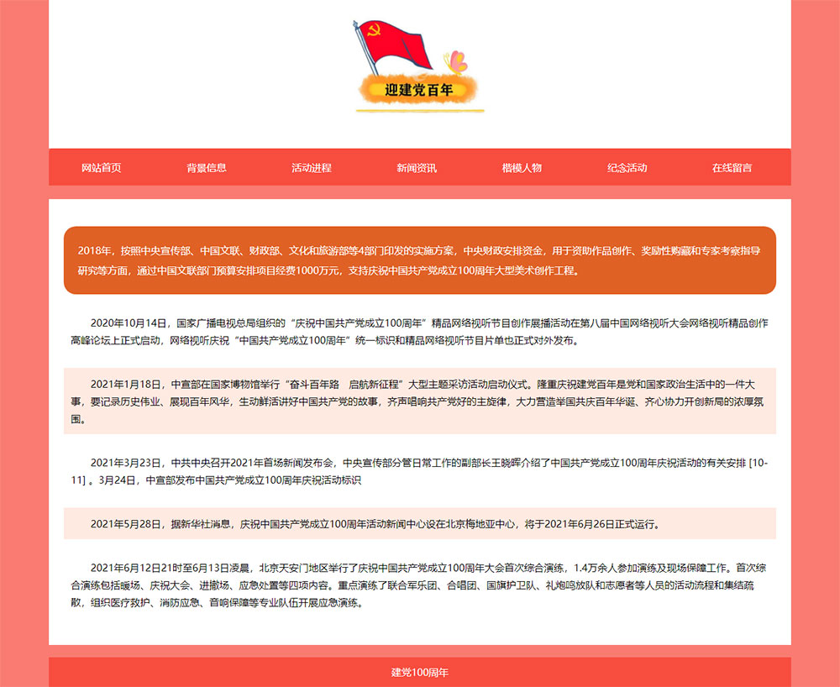Click the paragraph dated 2021年3月23日
Viewport: 840px width, 687px height.
pos(419,471)
